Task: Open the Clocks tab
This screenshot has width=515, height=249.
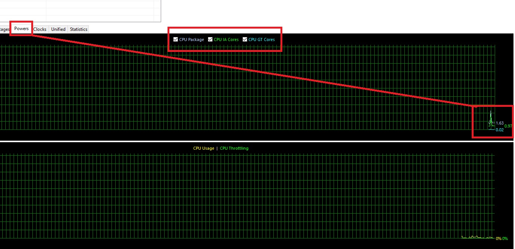Action: click(40, 29)
